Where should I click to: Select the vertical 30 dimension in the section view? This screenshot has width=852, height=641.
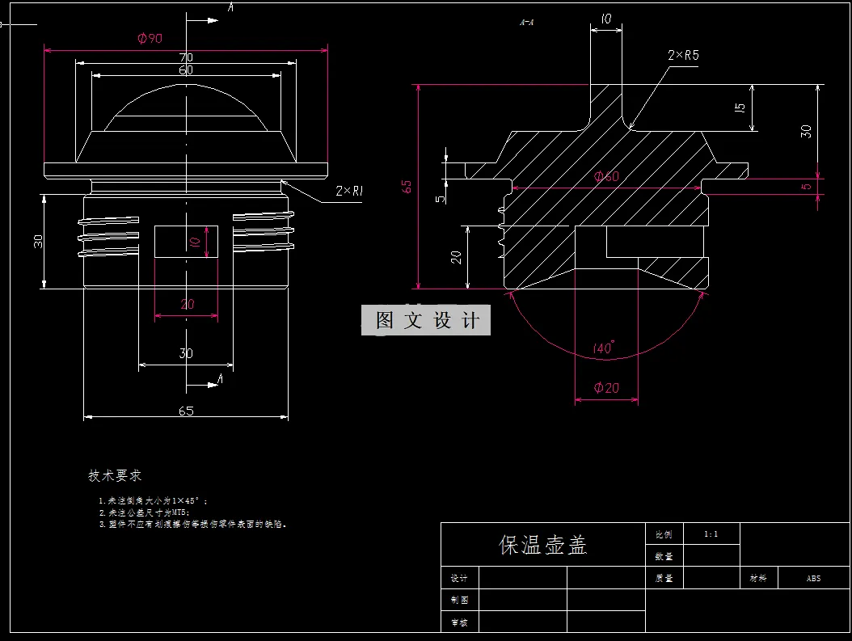[806, 131]
